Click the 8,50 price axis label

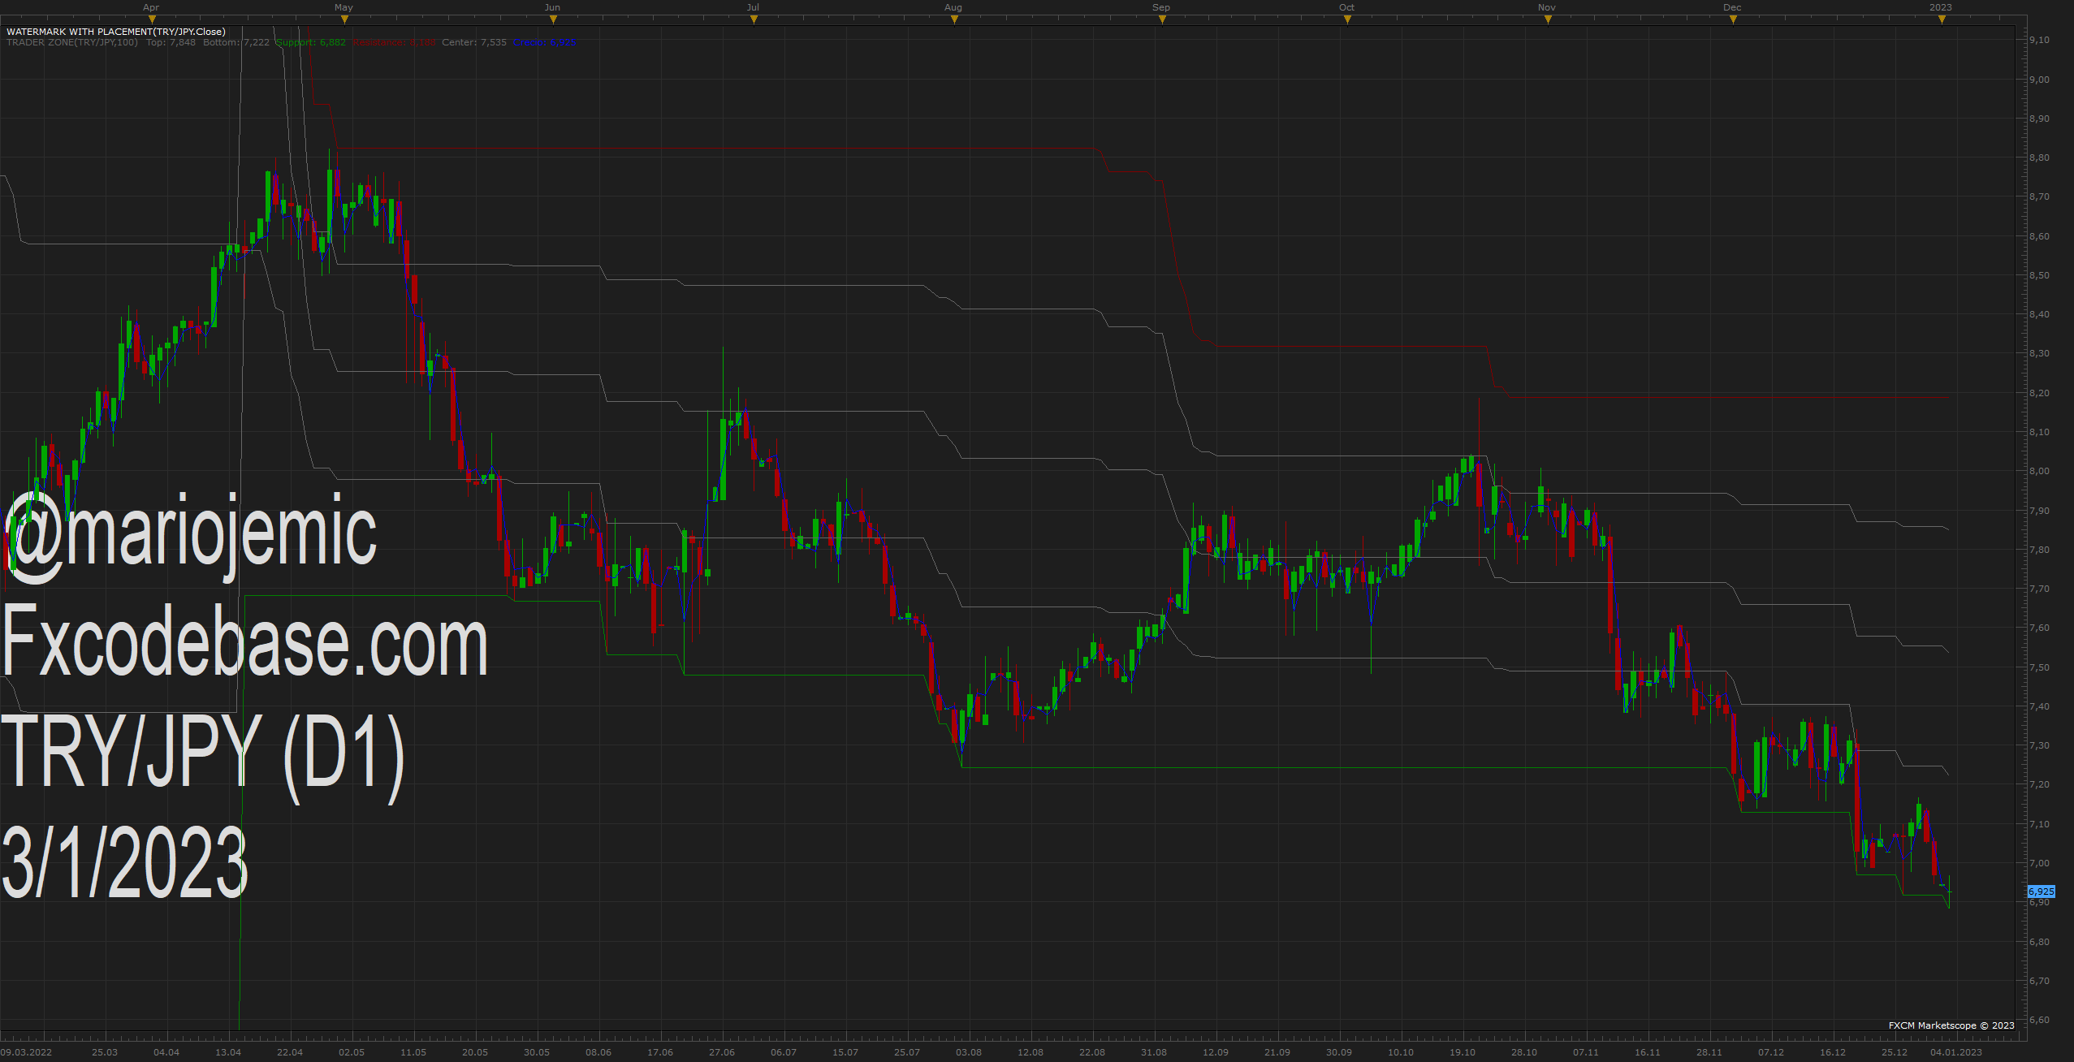(x=2039, y=275)
